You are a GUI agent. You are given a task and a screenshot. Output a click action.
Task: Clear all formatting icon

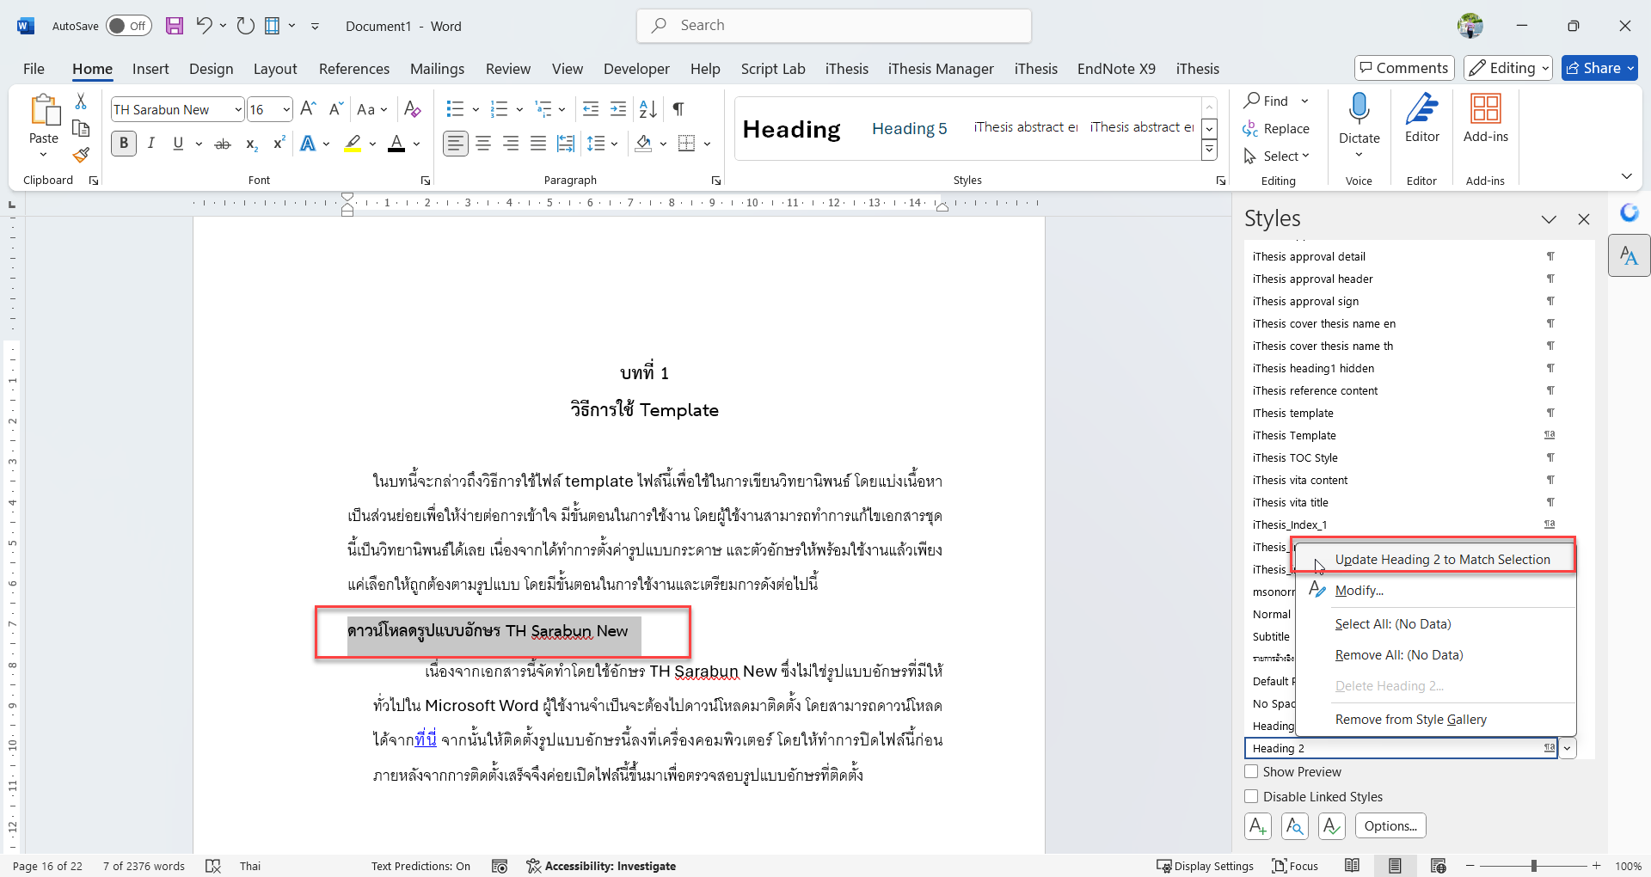point(413,109)
